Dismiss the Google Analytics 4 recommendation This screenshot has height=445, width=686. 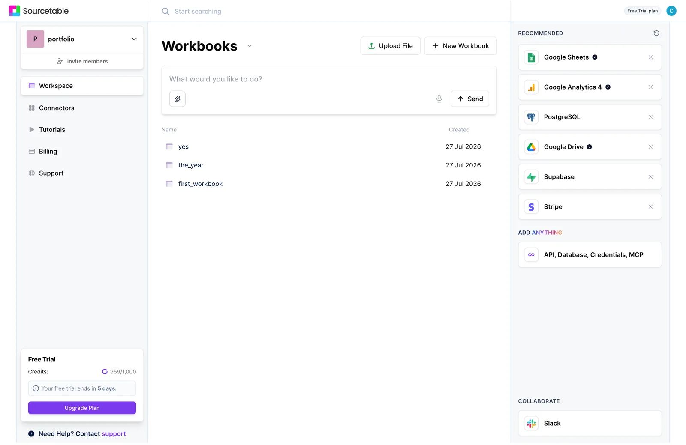click(x=650, y=87)
